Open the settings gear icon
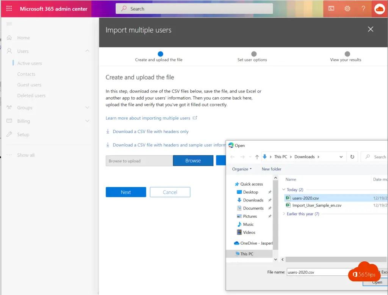 [347, 9]
